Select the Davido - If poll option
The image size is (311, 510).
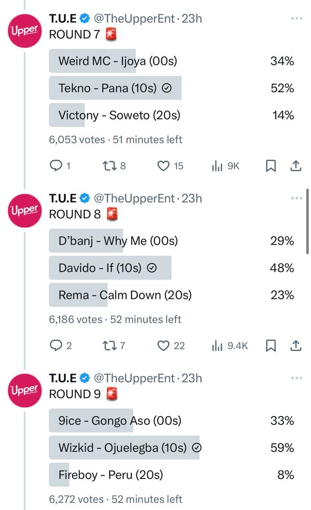[172, 268]
